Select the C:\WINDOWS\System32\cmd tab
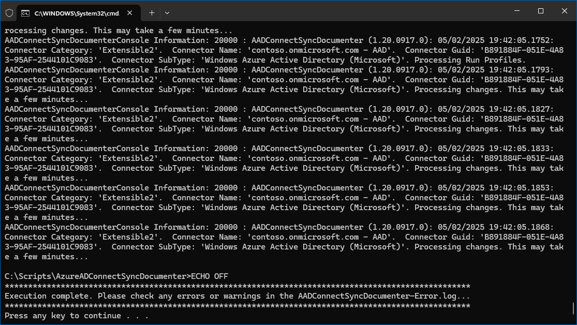 click(79, 13)
